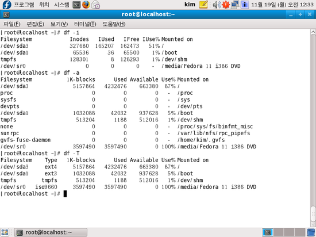Screen dimensions: 316x237
Task: Select root@localhost taskbar window button
Action: [51, 232]
